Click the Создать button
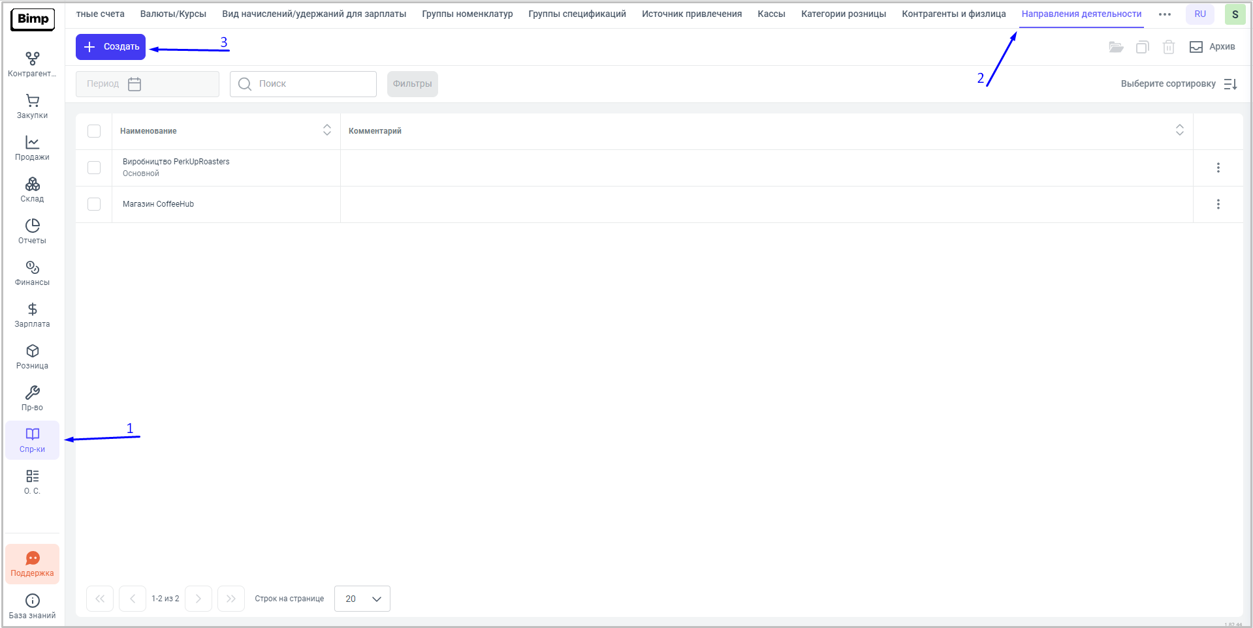Screen dimensions: 1253x628 coord(111,47)
